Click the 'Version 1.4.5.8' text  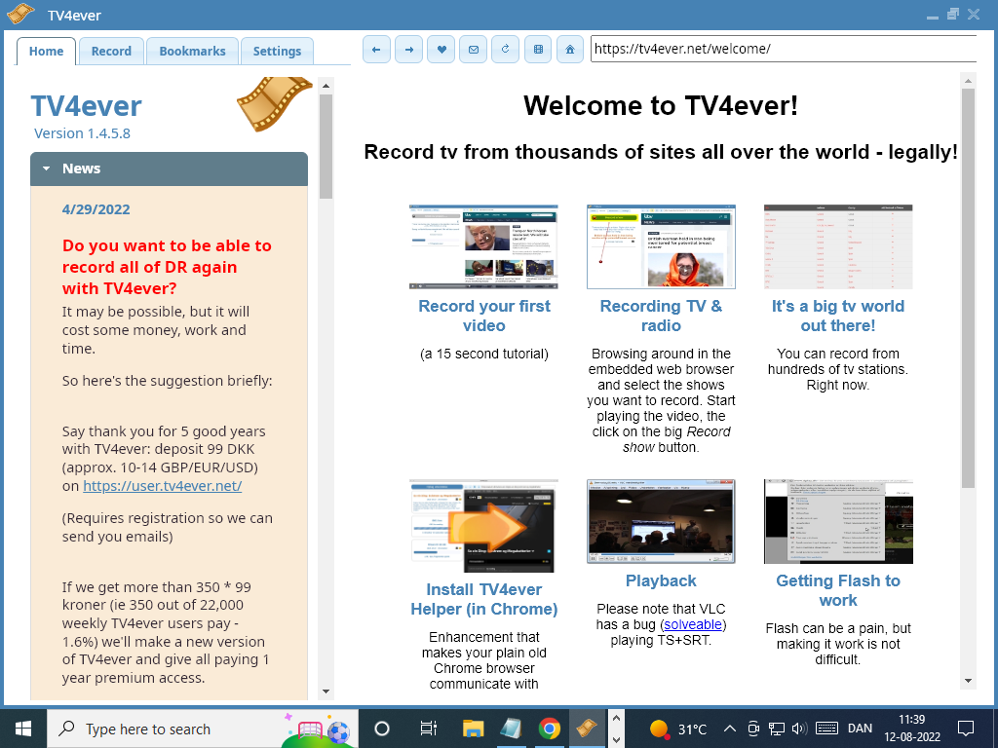click(82, 133)
